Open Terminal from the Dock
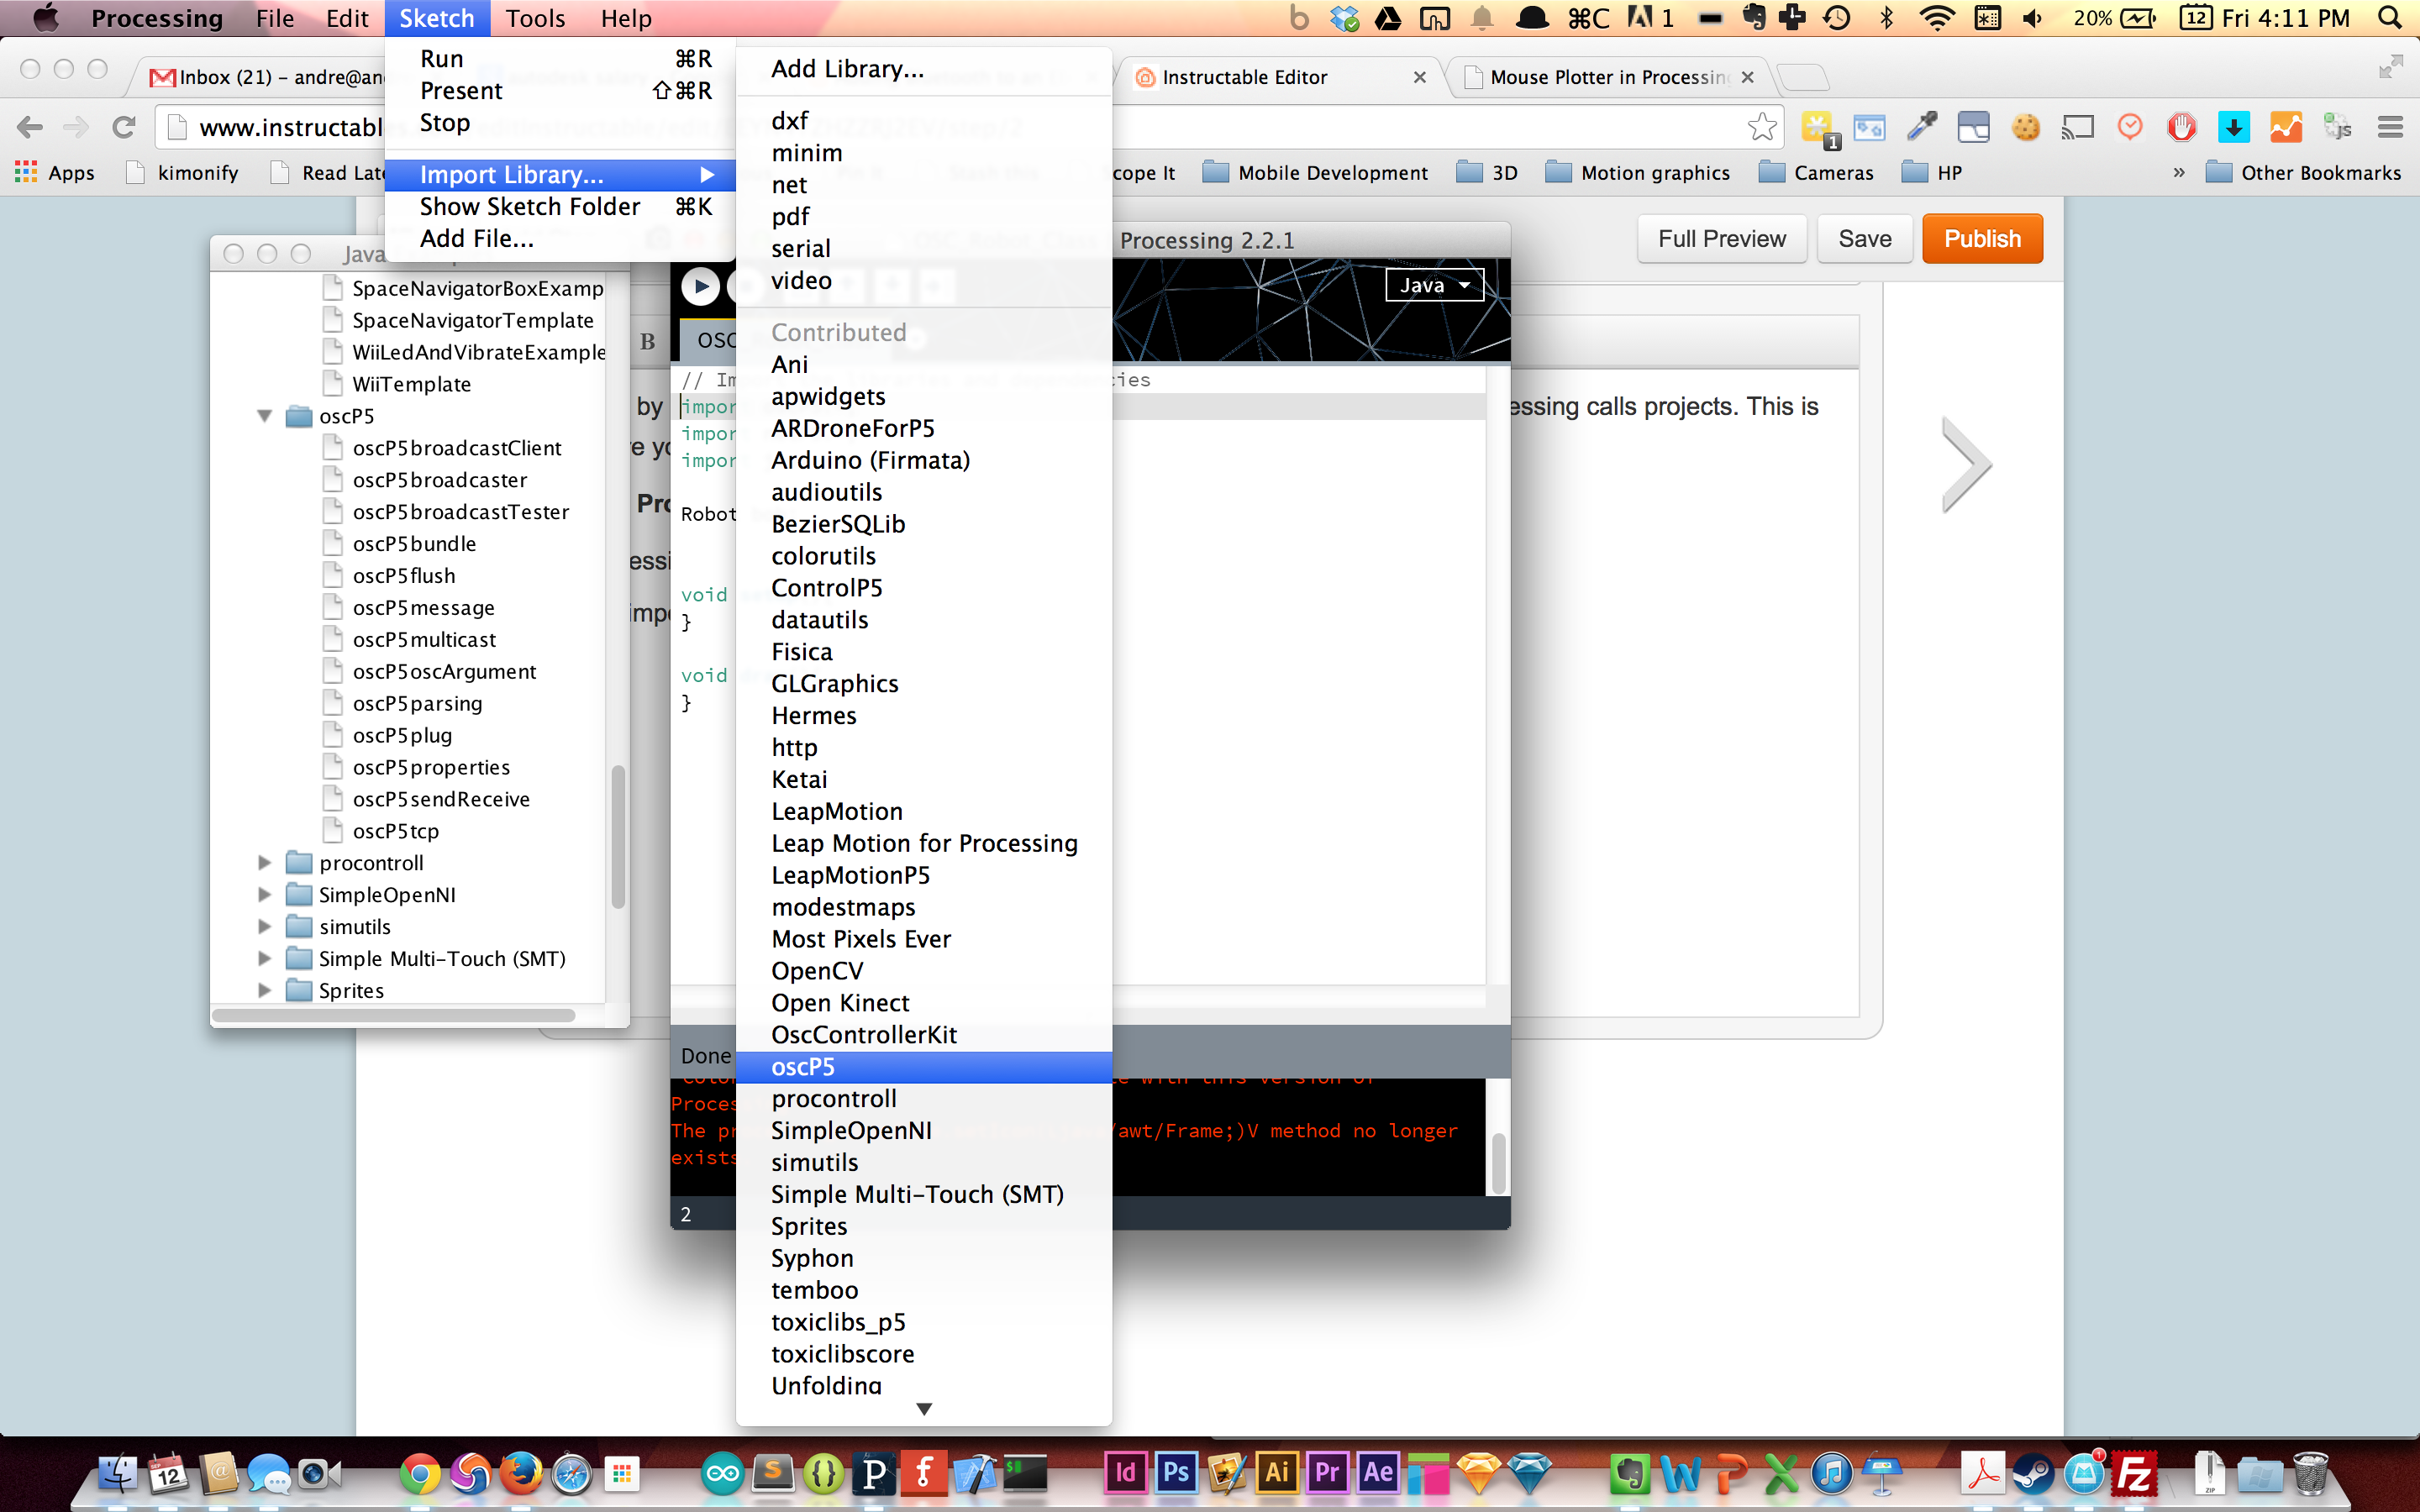 click(1025, 1474)
